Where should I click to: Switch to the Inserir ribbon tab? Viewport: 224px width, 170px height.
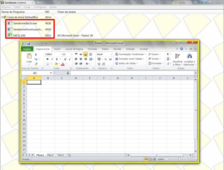(x=57, y=49)
